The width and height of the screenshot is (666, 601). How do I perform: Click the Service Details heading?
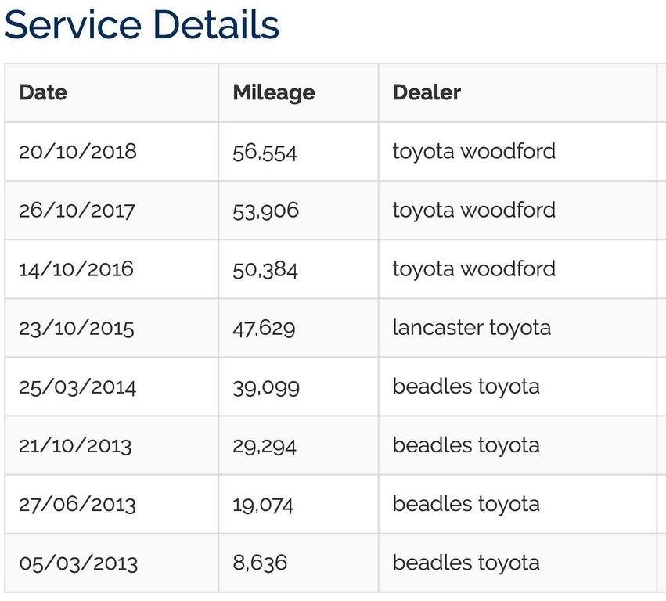[x=142, y=24]
